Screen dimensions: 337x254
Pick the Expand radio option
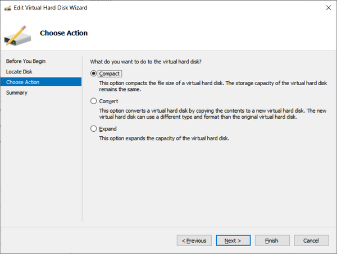(x=94, y=129)
